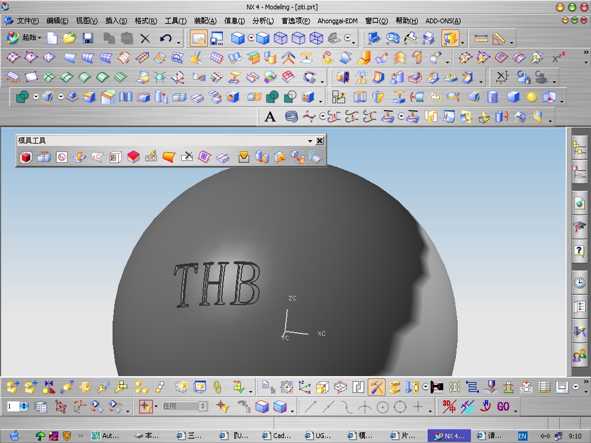Toggle point snap line endpoint icon
Screen dimensions: 591x443
310,407
